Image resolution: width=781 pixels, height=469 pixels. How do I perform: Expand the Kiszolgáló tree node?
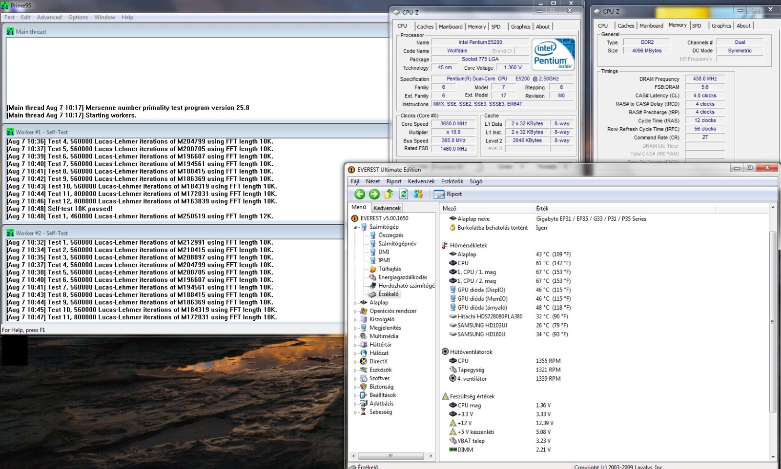(x=355, y=319)
